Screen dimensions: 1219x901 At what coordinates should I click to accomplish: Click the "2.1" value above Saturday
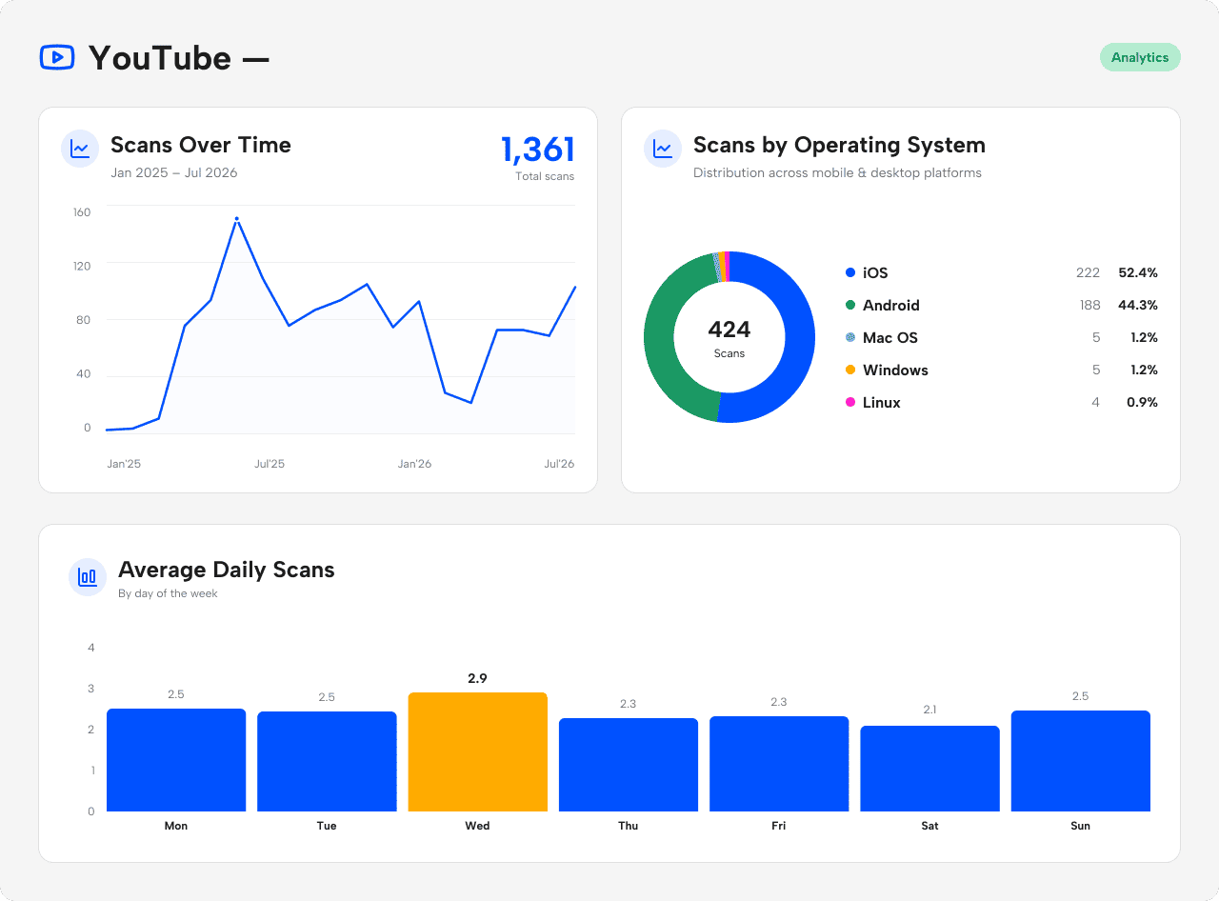pos(930,710)
